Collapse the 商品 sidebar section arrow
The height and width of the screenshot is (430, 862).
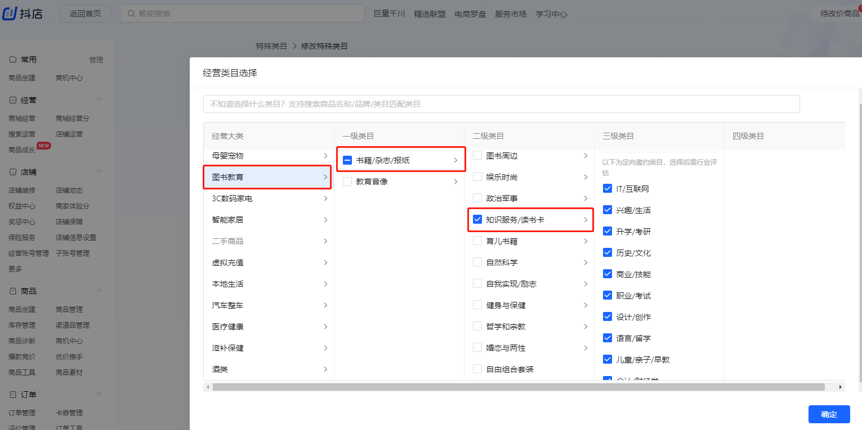coord(99,291)
